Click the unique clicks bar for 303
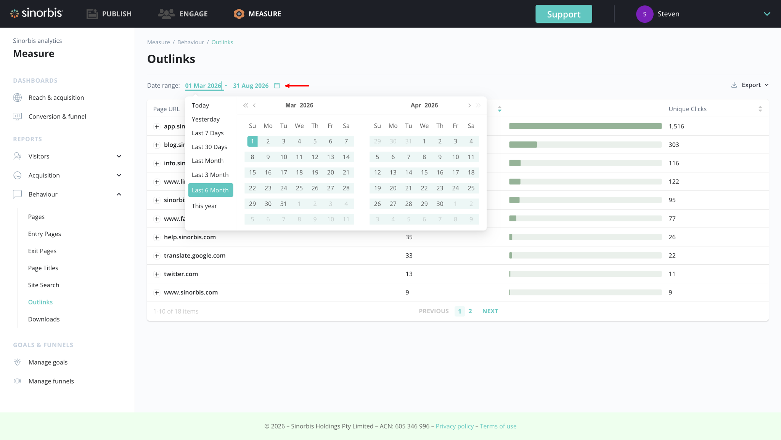Image resolution: width=781 pixels, height=440 pixels. point(585,145)
